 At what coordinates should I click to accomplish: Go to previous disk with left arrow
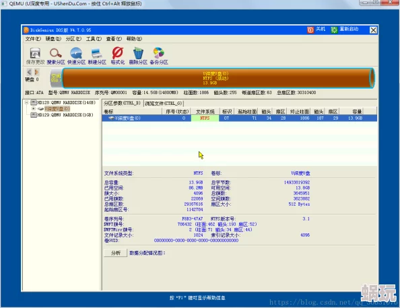coord(29,72)
